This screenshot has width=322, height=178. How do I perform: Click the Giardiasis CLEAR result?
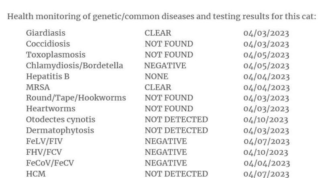pyautogui.click(x=158, y=33)
